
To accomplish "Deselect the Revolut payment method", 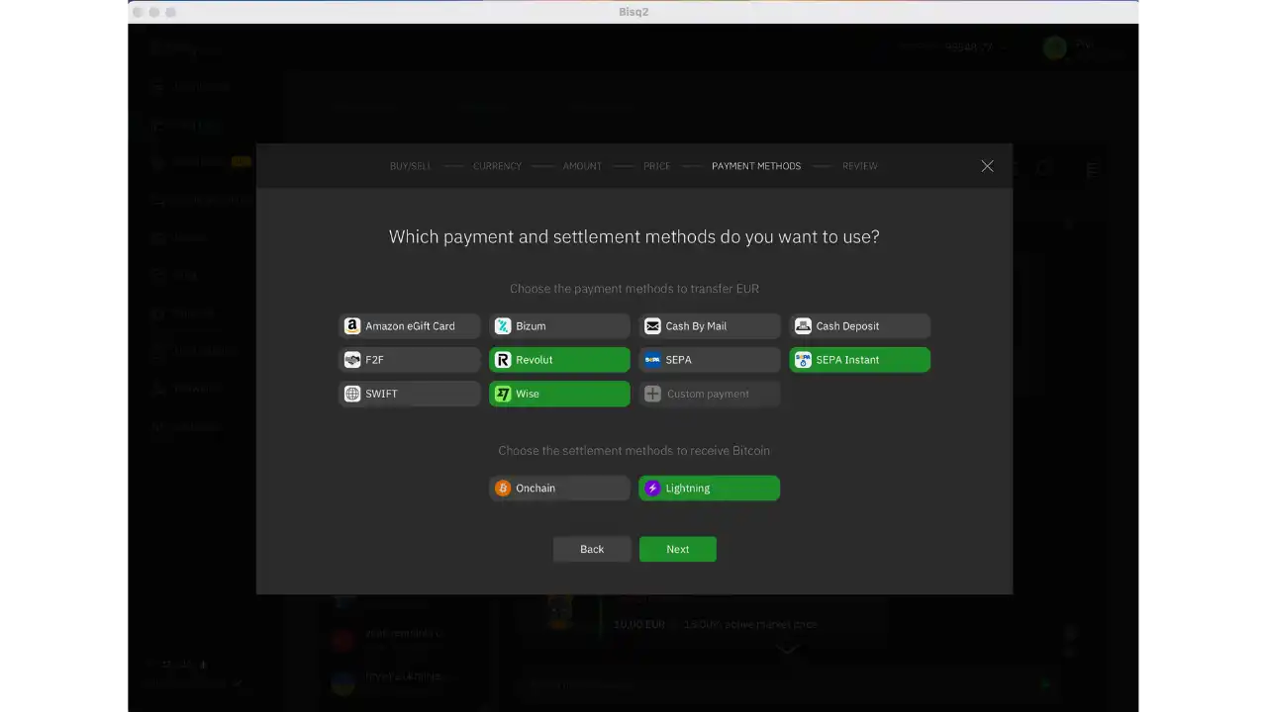I will (x=559, y=360).
